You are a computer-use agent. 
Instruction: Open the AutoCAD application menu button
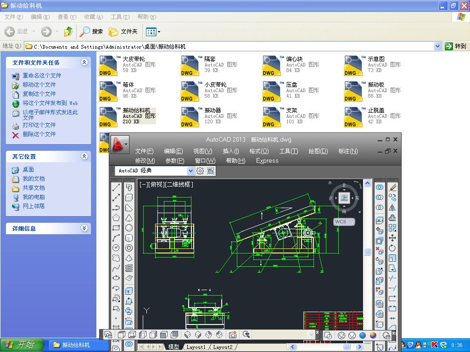pos(119,144)
